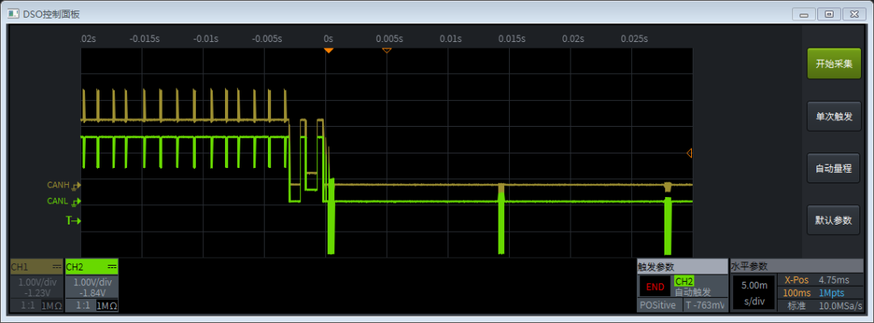The width and height of the screenshot is (874, 323).
Task: Click the DSO控制面板 window title icon
Action: [x=15, y=14]
